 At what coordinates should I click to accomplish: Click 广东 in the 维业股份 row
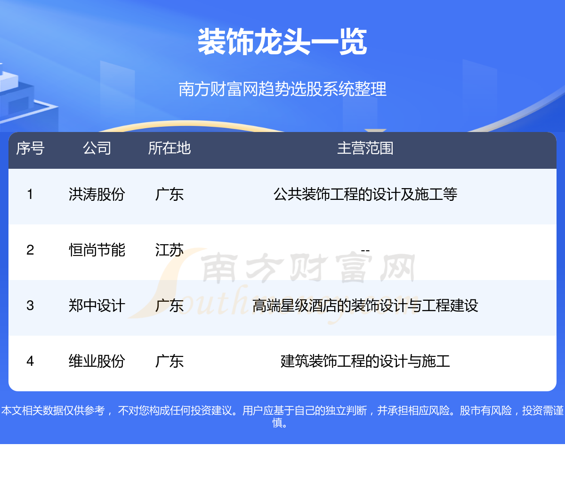169,361
